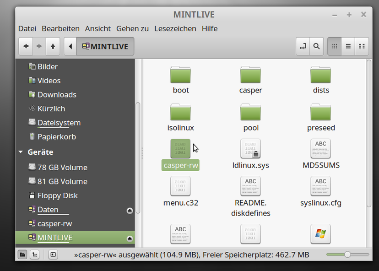Screen dimensions: 379x271
Task: Click the back navigation button
Action: (x=26, y=46)
